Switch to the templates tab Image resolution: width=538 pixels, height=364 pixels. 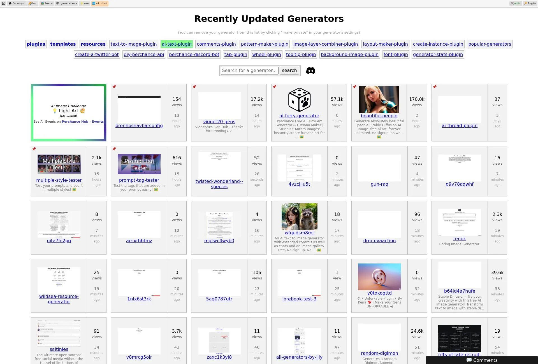pyautogui.click(x=63, y=44)
